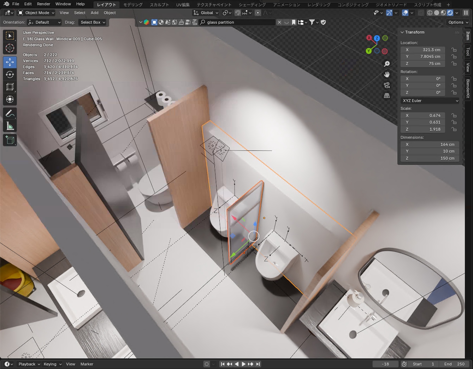Toggle the camera view button
This screenshot has height=369, width=473.
click(x=387, y=85)
